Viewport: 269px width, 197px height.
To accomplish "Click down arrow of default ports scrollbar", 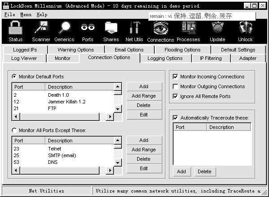I will [x=117, y=109].
